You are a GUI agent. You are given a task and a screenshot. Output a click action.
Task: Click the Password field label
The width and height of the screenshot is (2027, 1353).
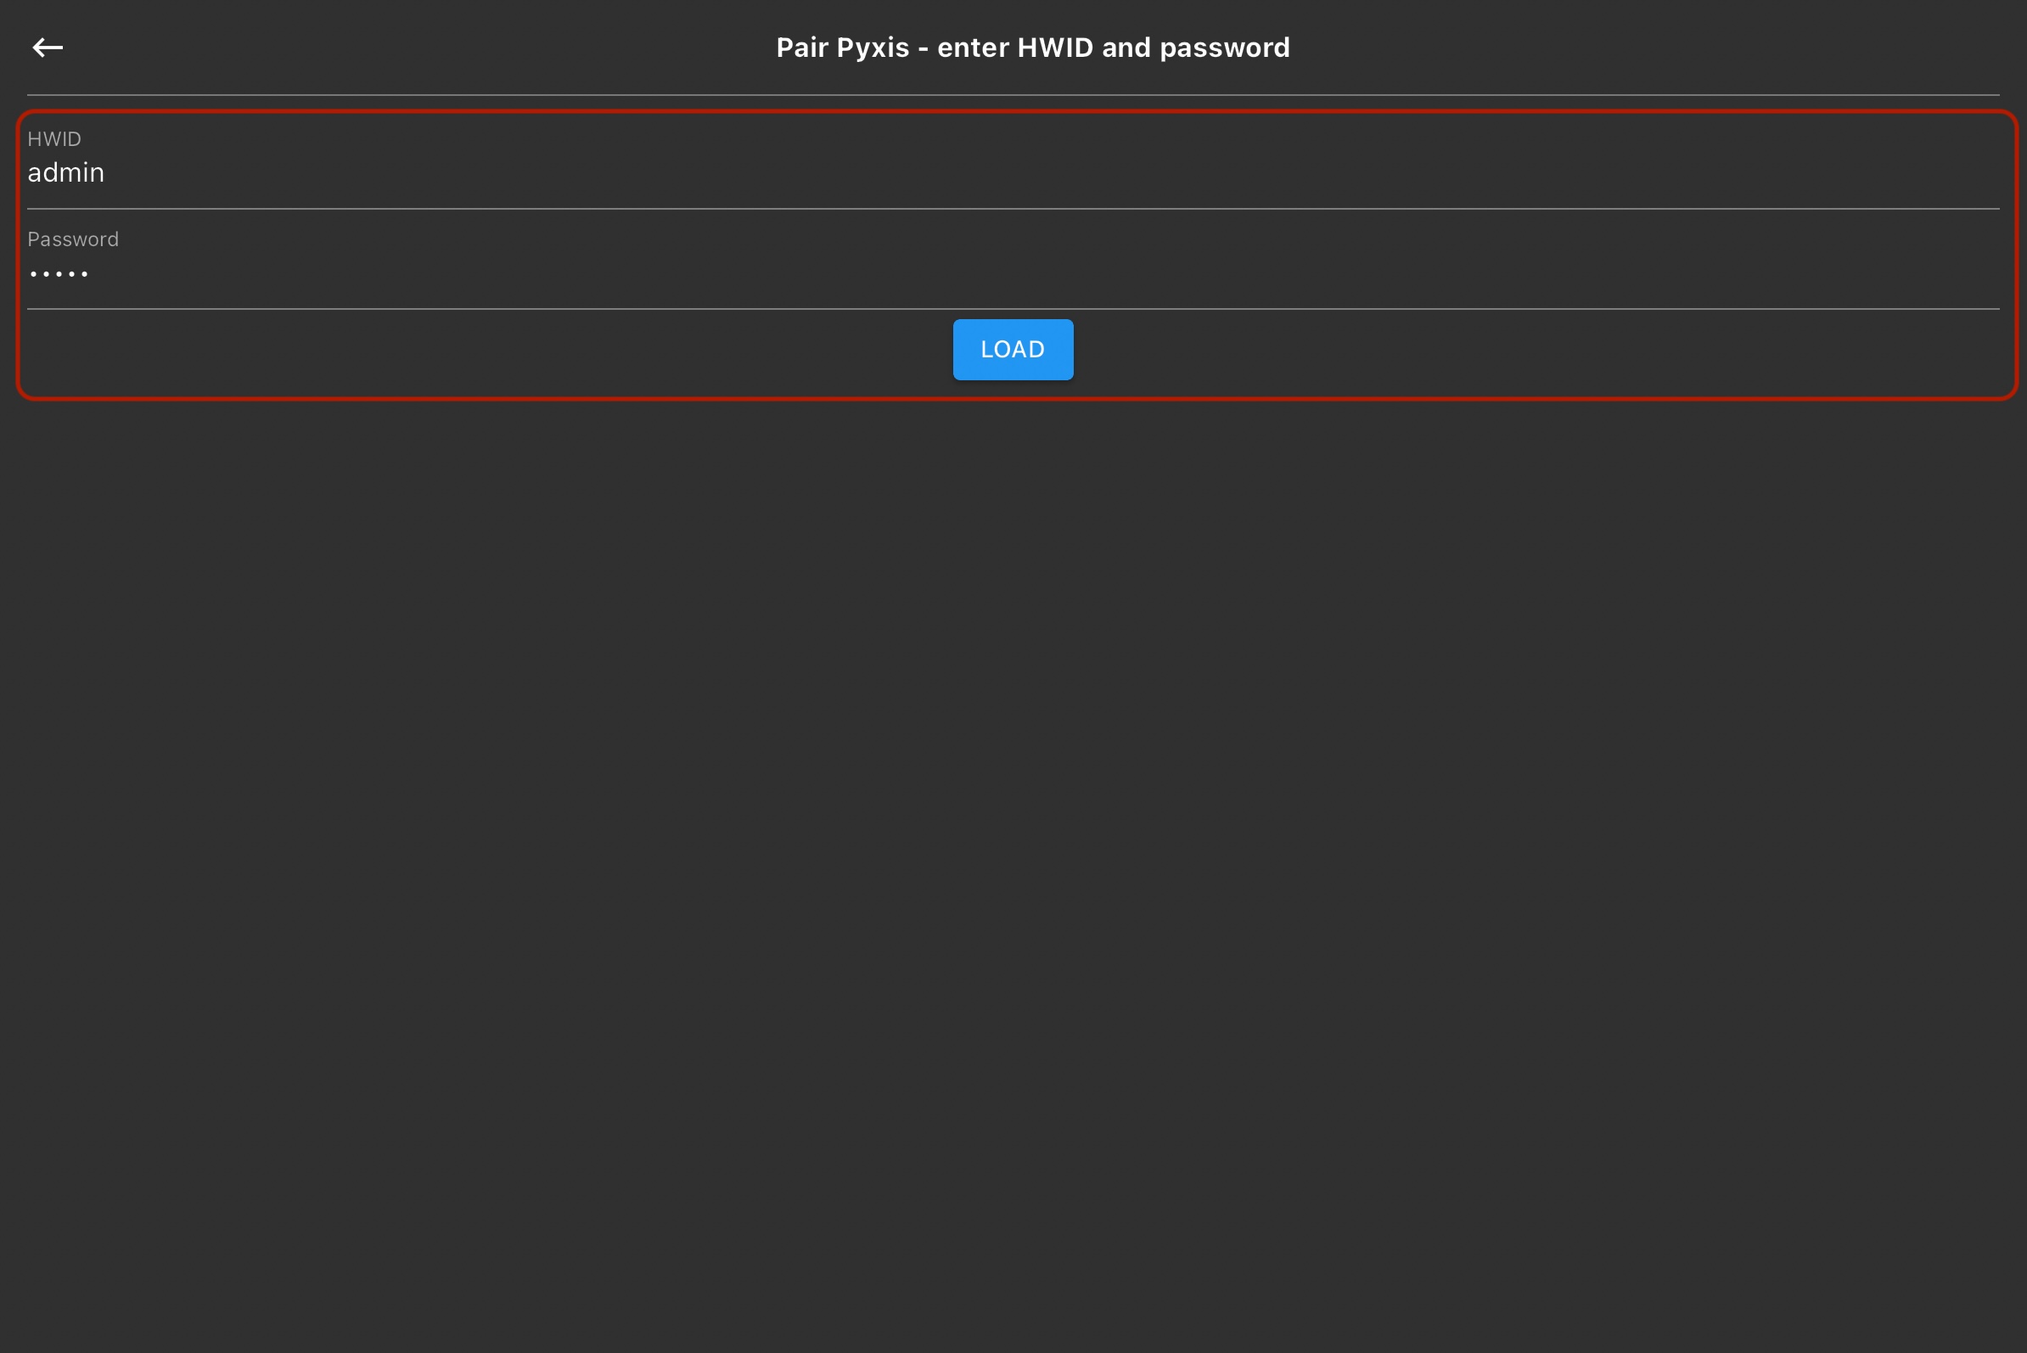pyautogui.click(x=72, y=239)
